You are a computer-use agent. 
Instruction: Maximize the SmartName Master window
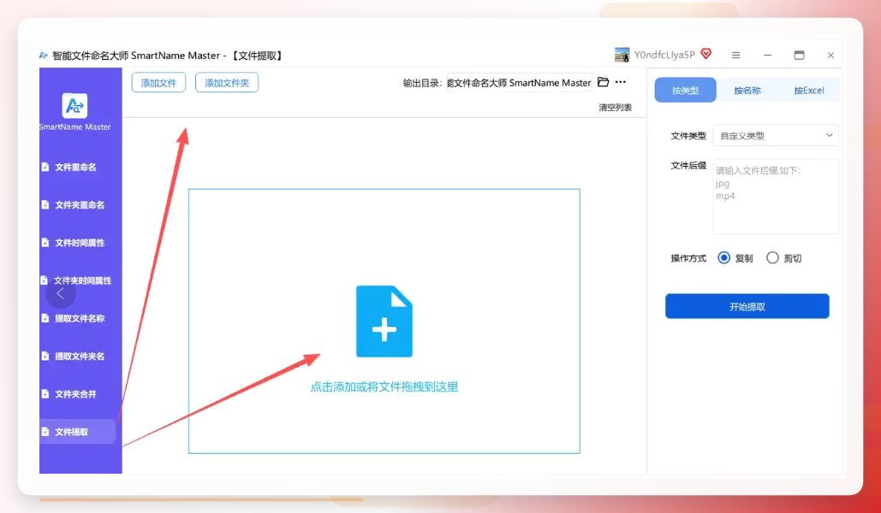(x=799, y=55)
